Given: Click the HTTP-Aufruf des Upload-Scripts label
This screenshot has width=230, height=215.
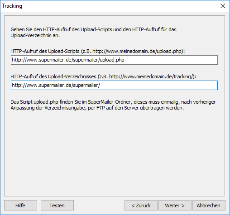Looking at the screenshot, I should pos(97,51).
